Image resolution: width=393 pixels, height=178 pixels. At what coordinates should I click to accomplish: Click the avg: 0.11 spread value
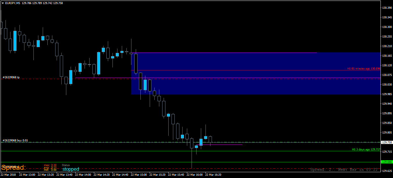coord(50,168)
